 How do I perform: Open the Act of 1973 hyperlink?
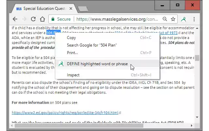pyautogui.click(x=168, y=33)
